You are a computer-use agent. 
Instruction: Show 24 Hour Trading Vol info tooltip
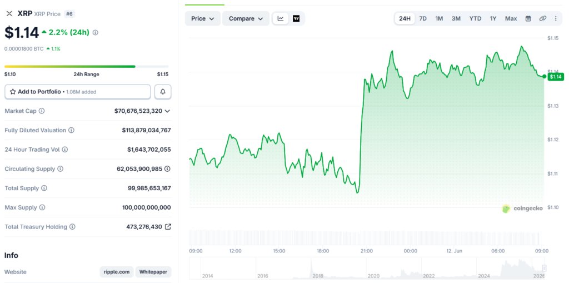point(64,150)
